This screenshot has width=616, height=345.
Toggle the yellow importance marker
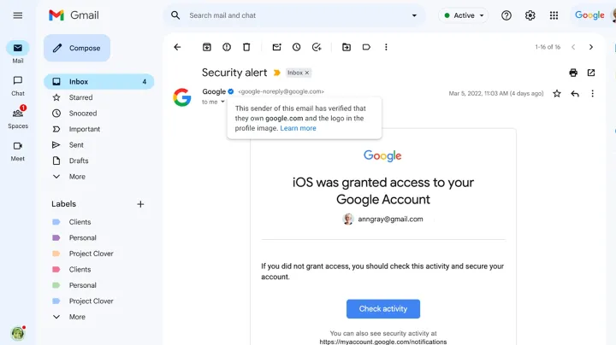point(277,73)
